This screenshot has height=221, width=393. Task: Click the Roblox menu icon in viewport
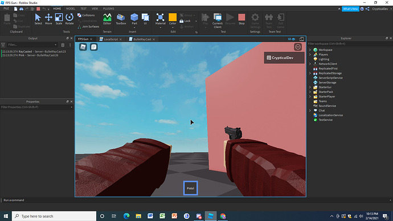point(83,47)
